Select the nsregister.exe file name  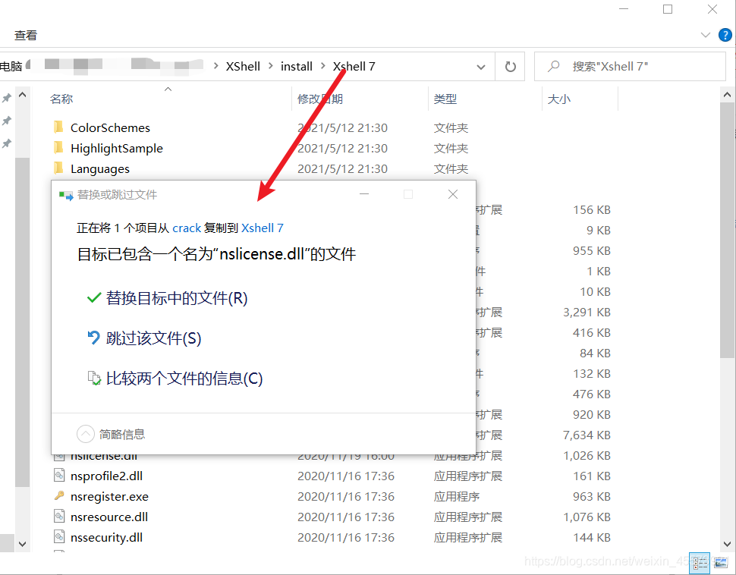(x=109, y=497)
